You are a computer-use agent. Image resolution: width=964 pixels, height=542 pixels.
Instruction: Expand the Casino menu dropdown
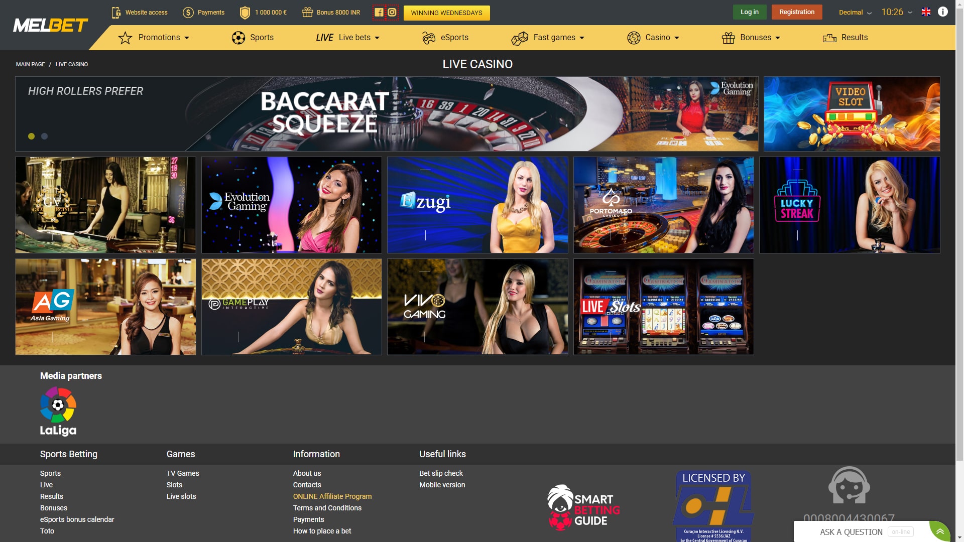tap(653, 38)
